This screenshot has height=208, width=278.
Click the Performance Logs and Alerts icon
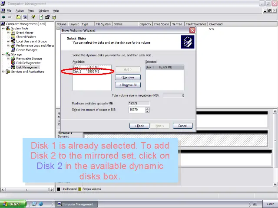tap(13, 45)
